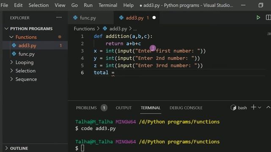Click Functions in the breadcrumb
Viewport: 271px width, 152px height.
[84, 29]
